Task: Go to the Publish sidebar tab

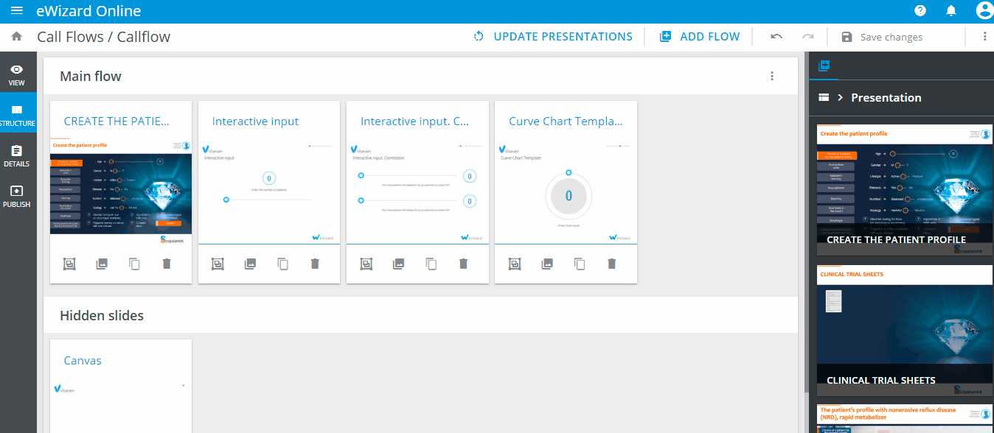Action: tap(17, 196)
